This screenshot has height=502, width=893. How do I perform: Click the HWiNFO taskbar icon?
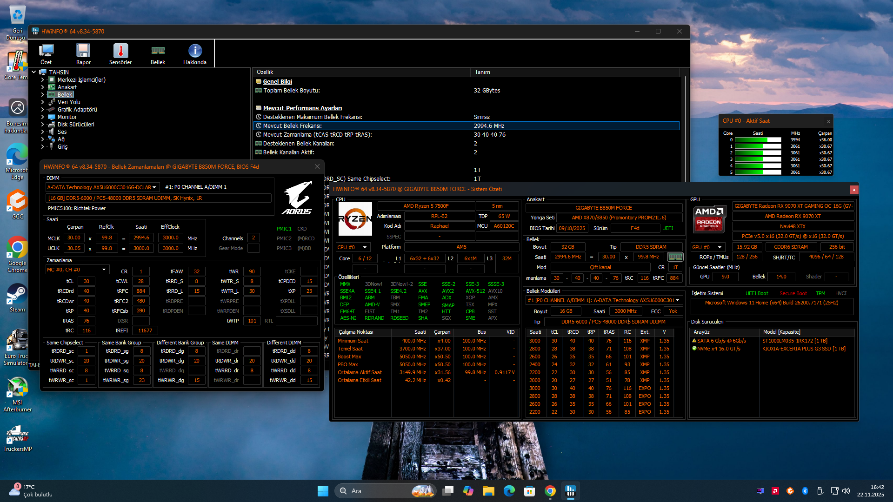tap(571, 491)
